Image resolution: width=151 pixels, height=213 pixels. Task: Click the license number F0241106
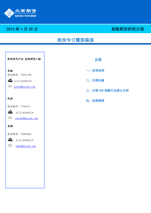[26, 75]
